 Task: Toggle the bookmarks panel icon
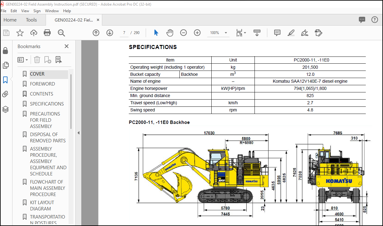[5, 80]
